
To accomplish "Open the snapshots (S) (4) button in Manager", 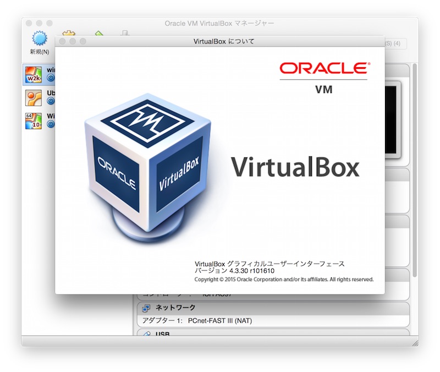I will (395, 43).
